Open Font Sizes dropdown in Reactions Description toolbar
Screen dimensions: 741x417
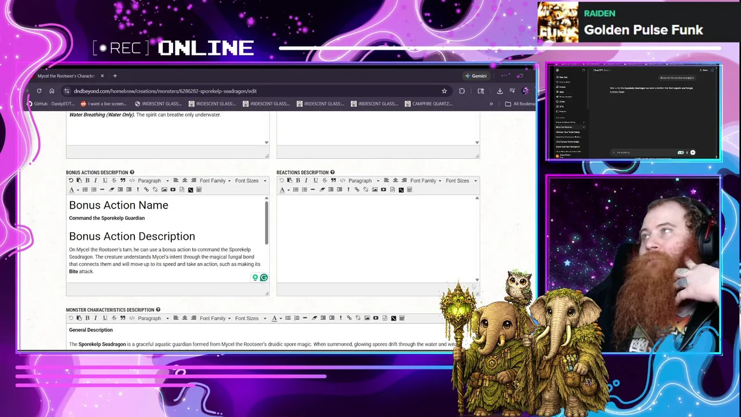461,181
